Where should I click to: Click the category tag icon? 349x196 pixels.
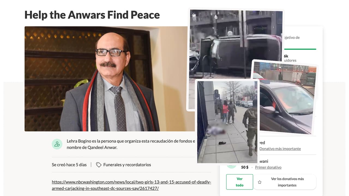pos(99,165)
